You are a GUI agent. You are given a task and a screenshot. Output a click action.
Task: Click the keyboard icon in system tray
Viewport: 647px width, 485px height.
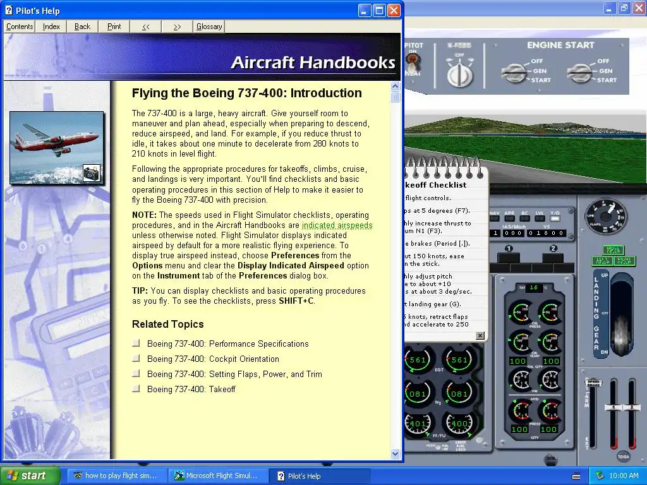[576, 476]
